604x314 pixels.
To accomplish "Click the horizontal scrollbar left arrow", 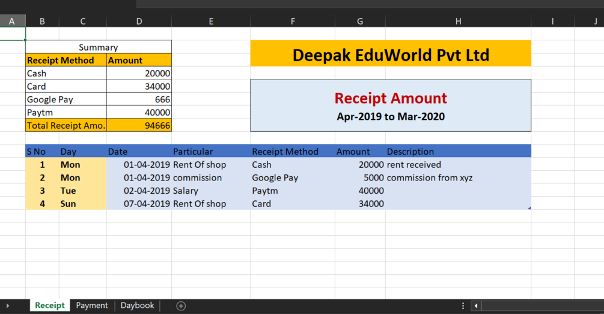I will [476, 306].
